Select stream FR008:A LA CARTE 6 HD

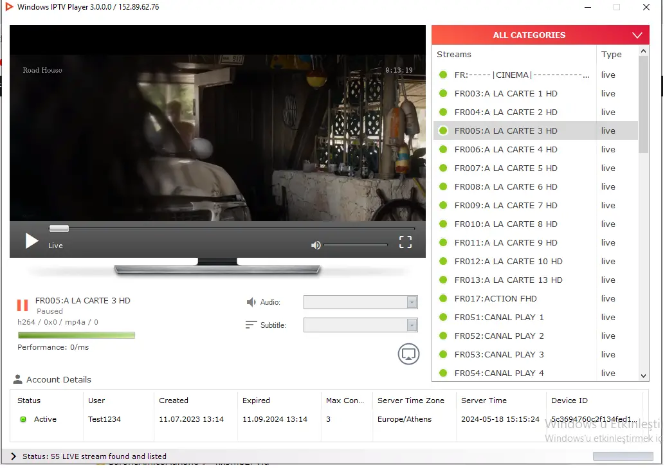point(536,187)
